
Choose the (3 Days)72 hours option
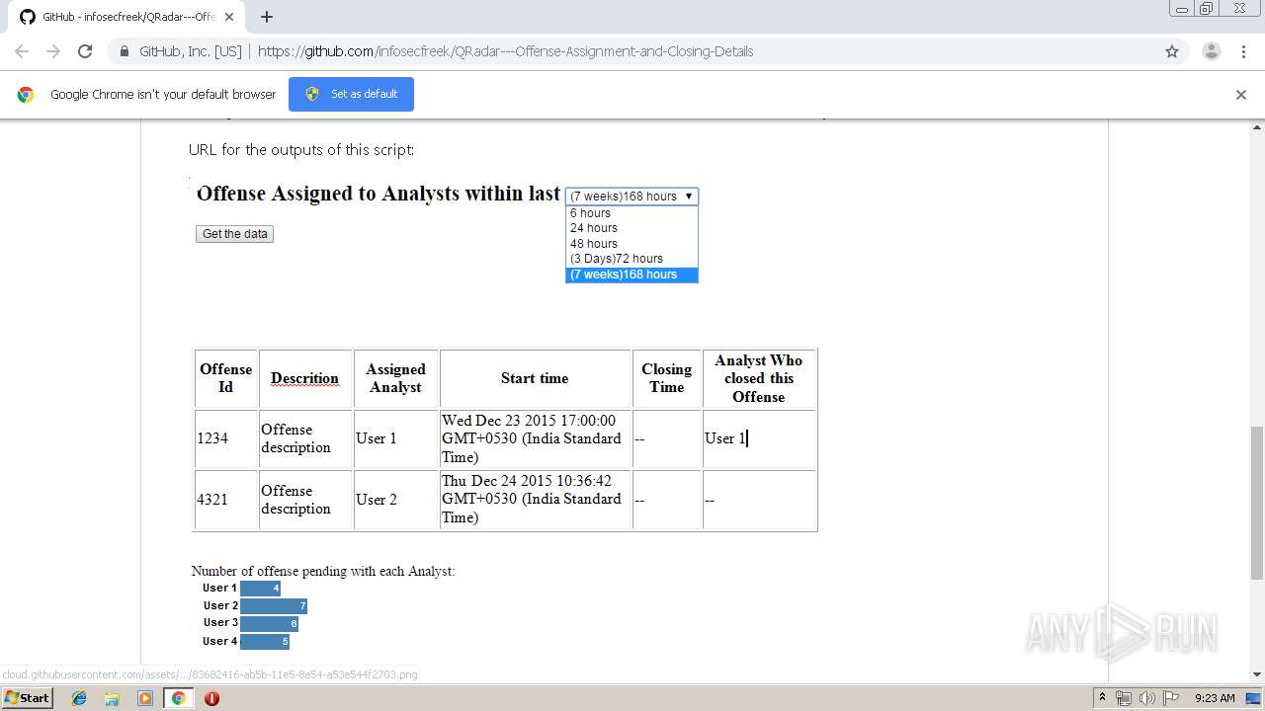point(632,259)
